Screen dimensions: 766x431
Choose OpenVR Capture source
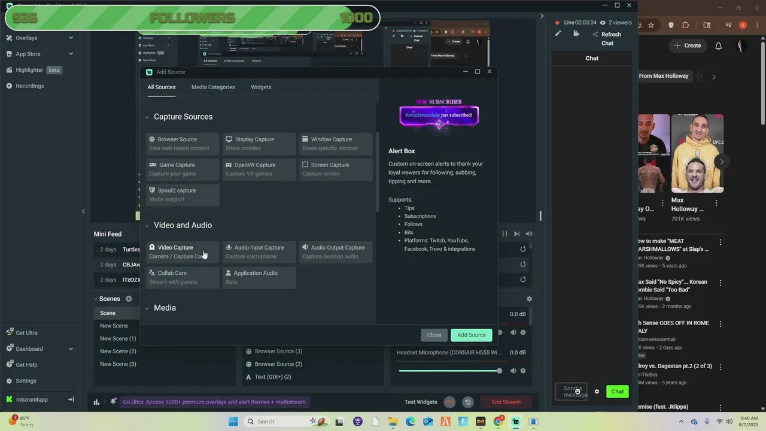pos(259,169)
